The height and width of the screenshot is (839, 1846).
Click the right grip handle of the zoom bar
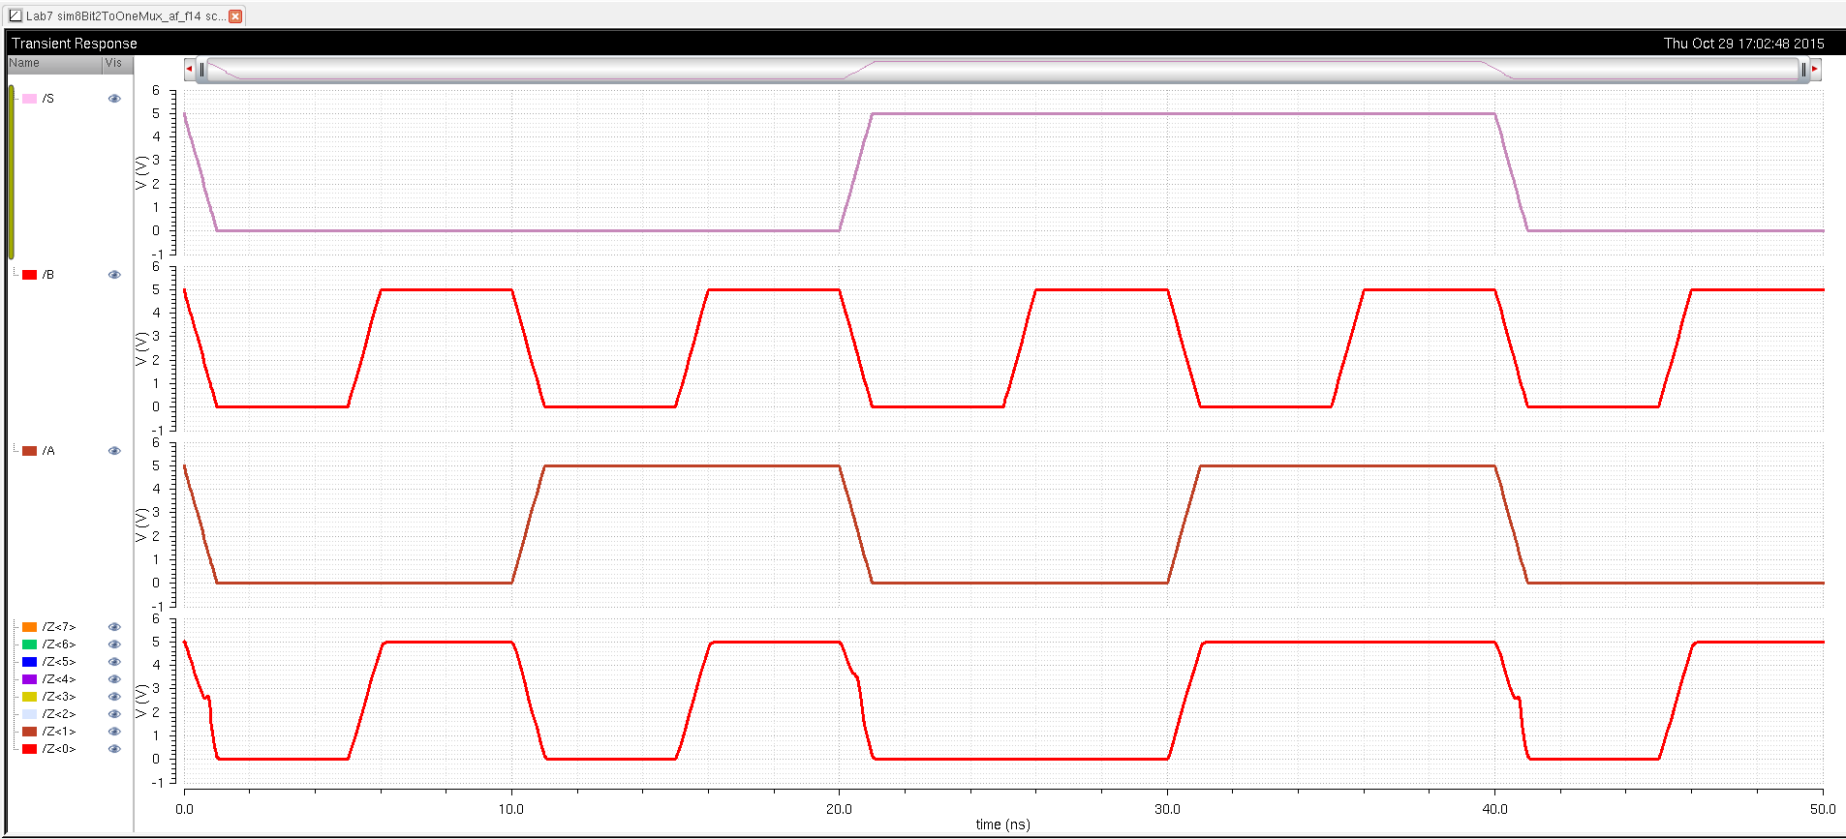pos(1802,69)
